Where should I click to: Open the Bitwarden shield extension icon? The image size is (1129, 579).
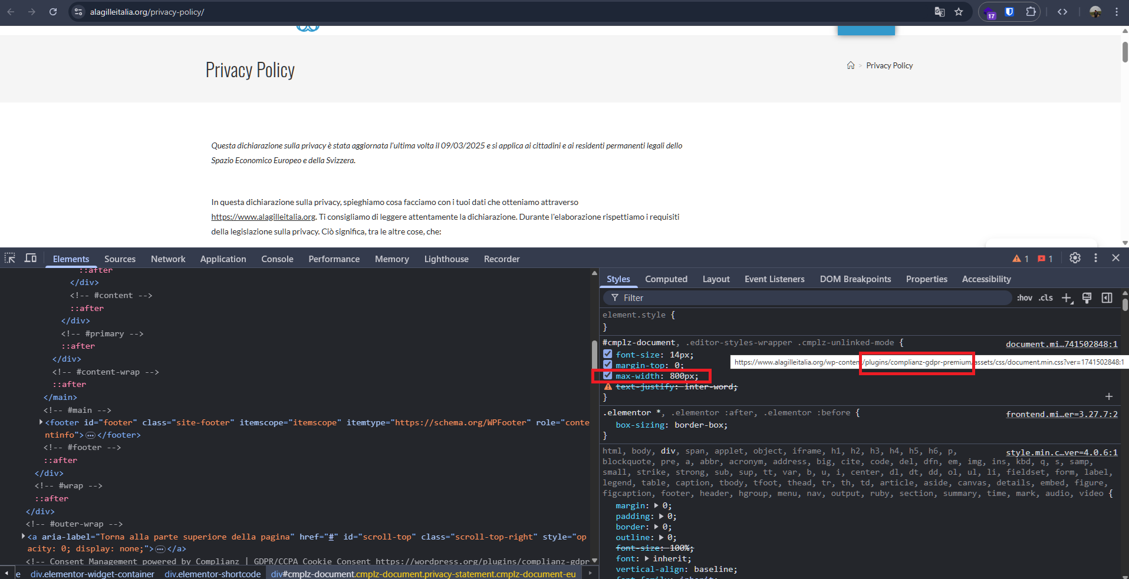[1009, 12]
